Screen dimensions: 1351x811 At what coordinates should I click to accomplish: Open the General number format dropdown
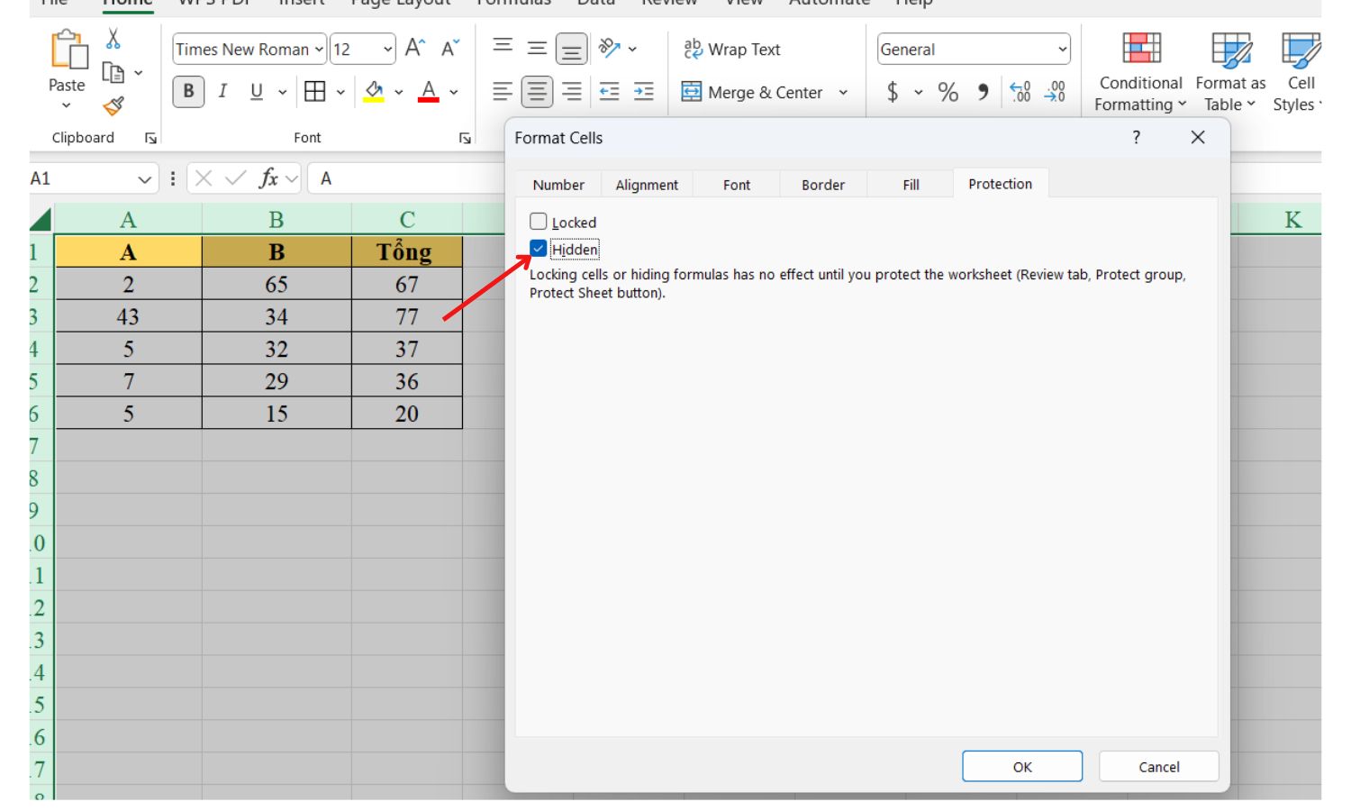1061,50
